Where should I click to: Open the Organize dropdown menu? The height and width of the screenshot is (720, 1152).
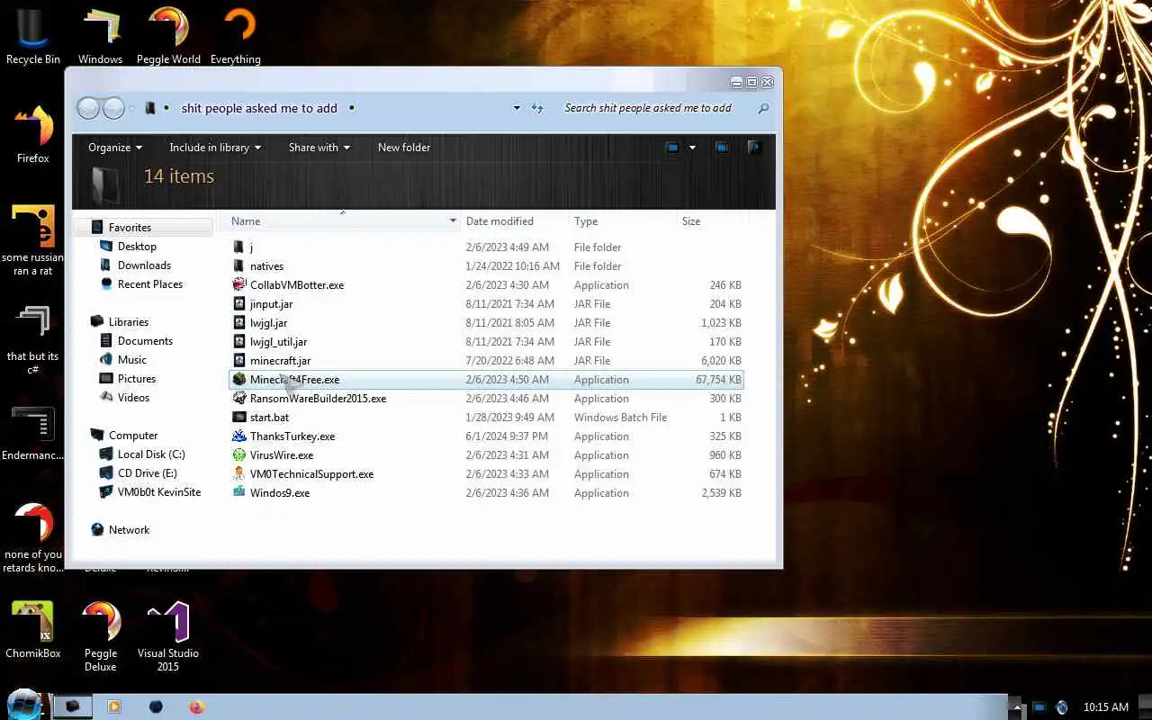(115, 148)
